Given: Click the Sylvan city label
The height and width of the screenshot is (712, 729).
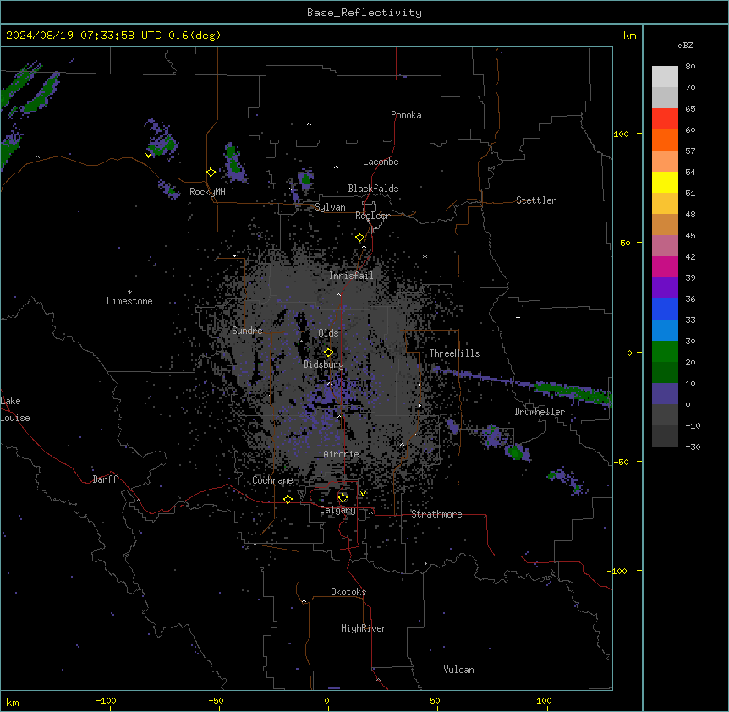Looking at the screenshot, I should (x=330, y=207).
